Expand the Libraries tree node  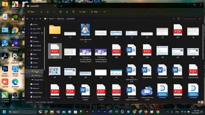pyautogui.click(x=28, y=84)
